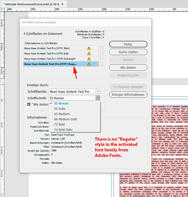The width and height of the screenshot is (188, 197).
Task: Click the Im Explorer anzeigen button
Action: 128,87
